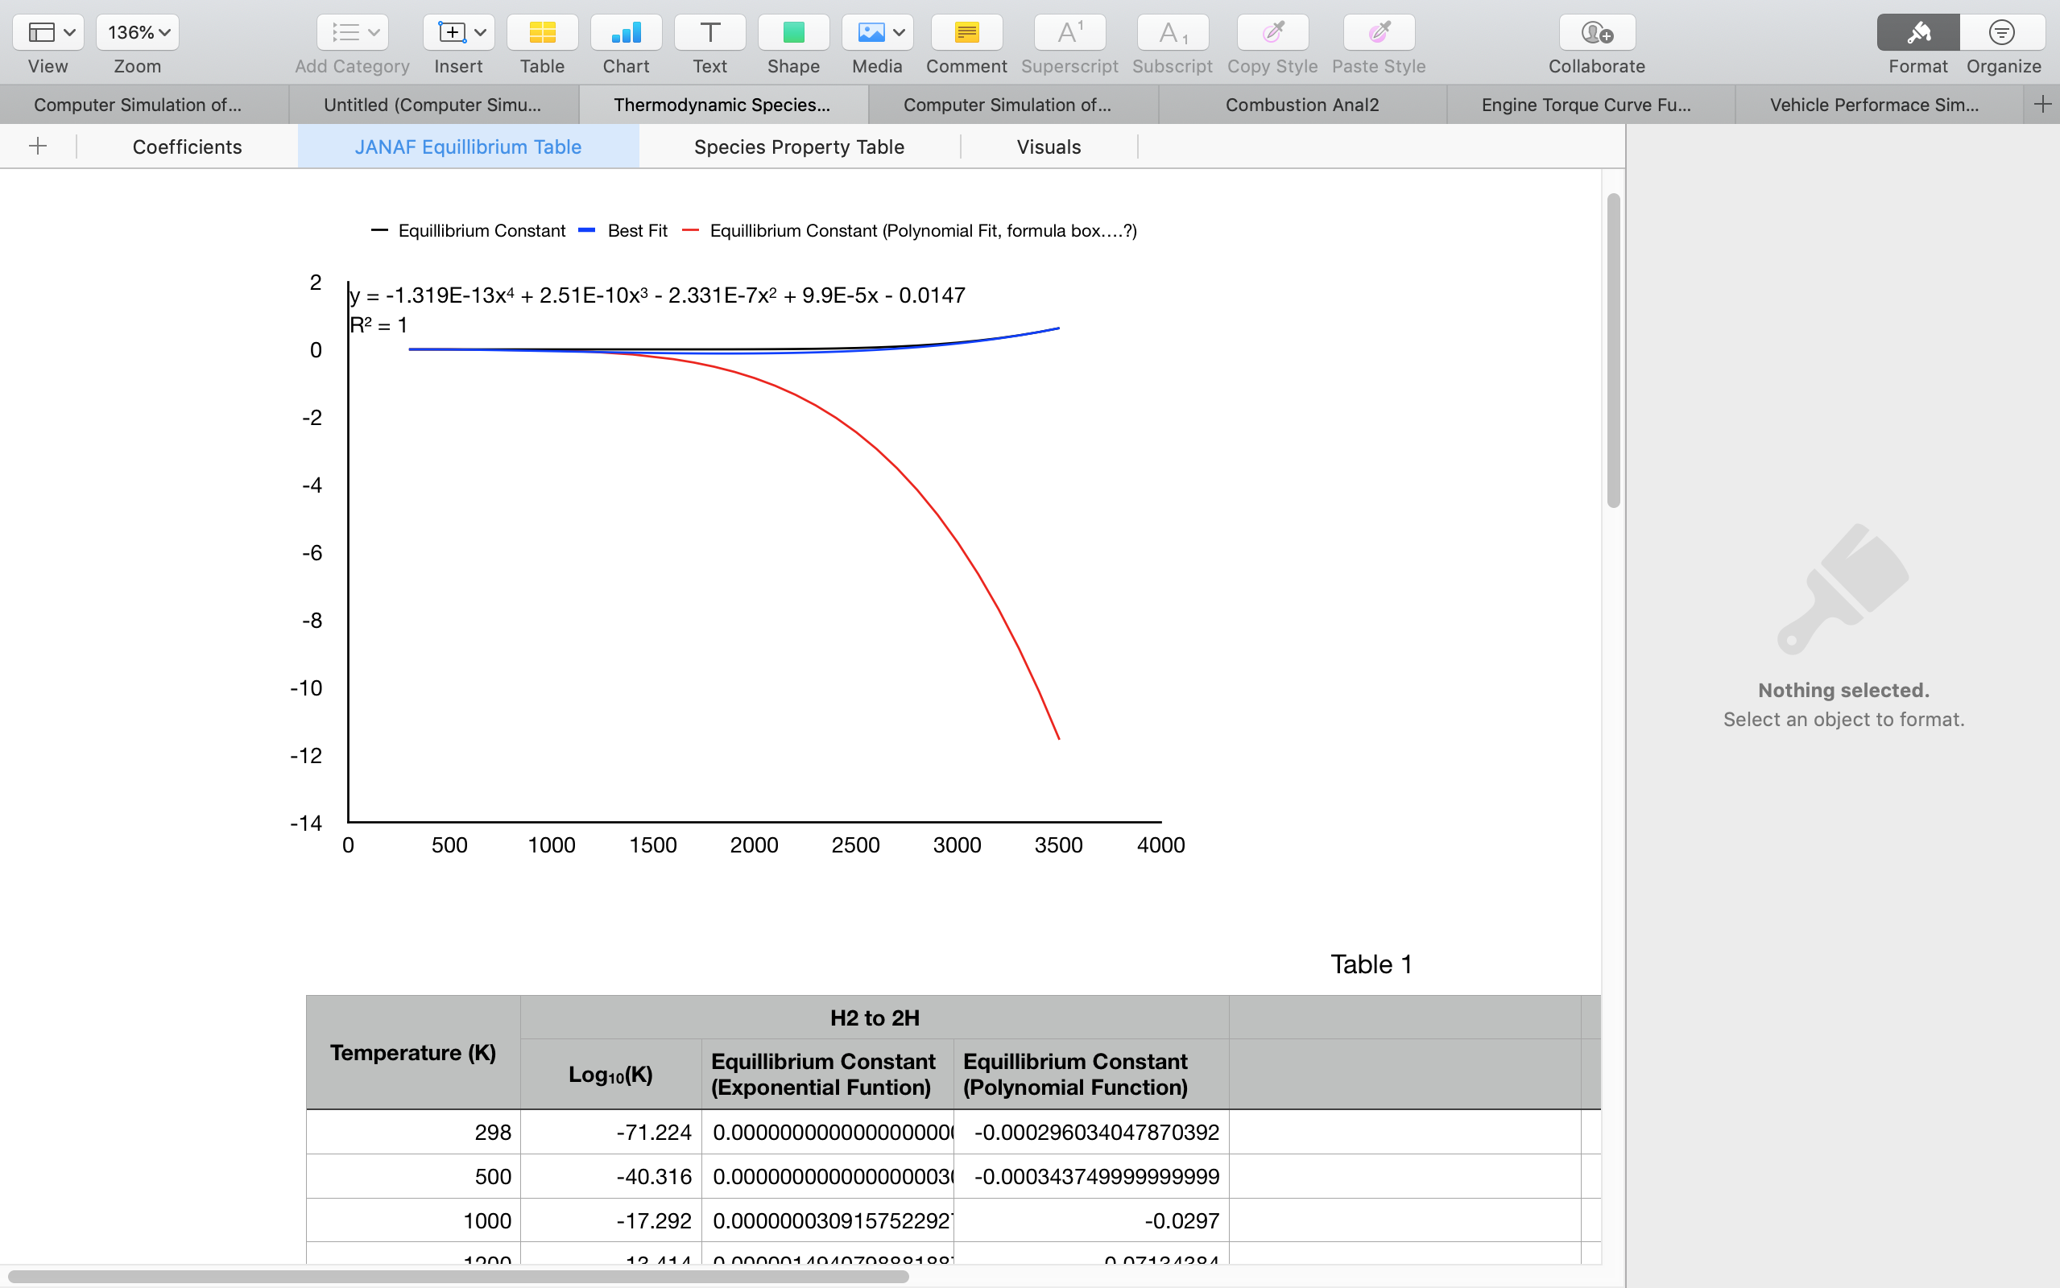Screen dimensions: 2060x1288
Task: Click the Paste Style icon
Action: pos(1378,32)
